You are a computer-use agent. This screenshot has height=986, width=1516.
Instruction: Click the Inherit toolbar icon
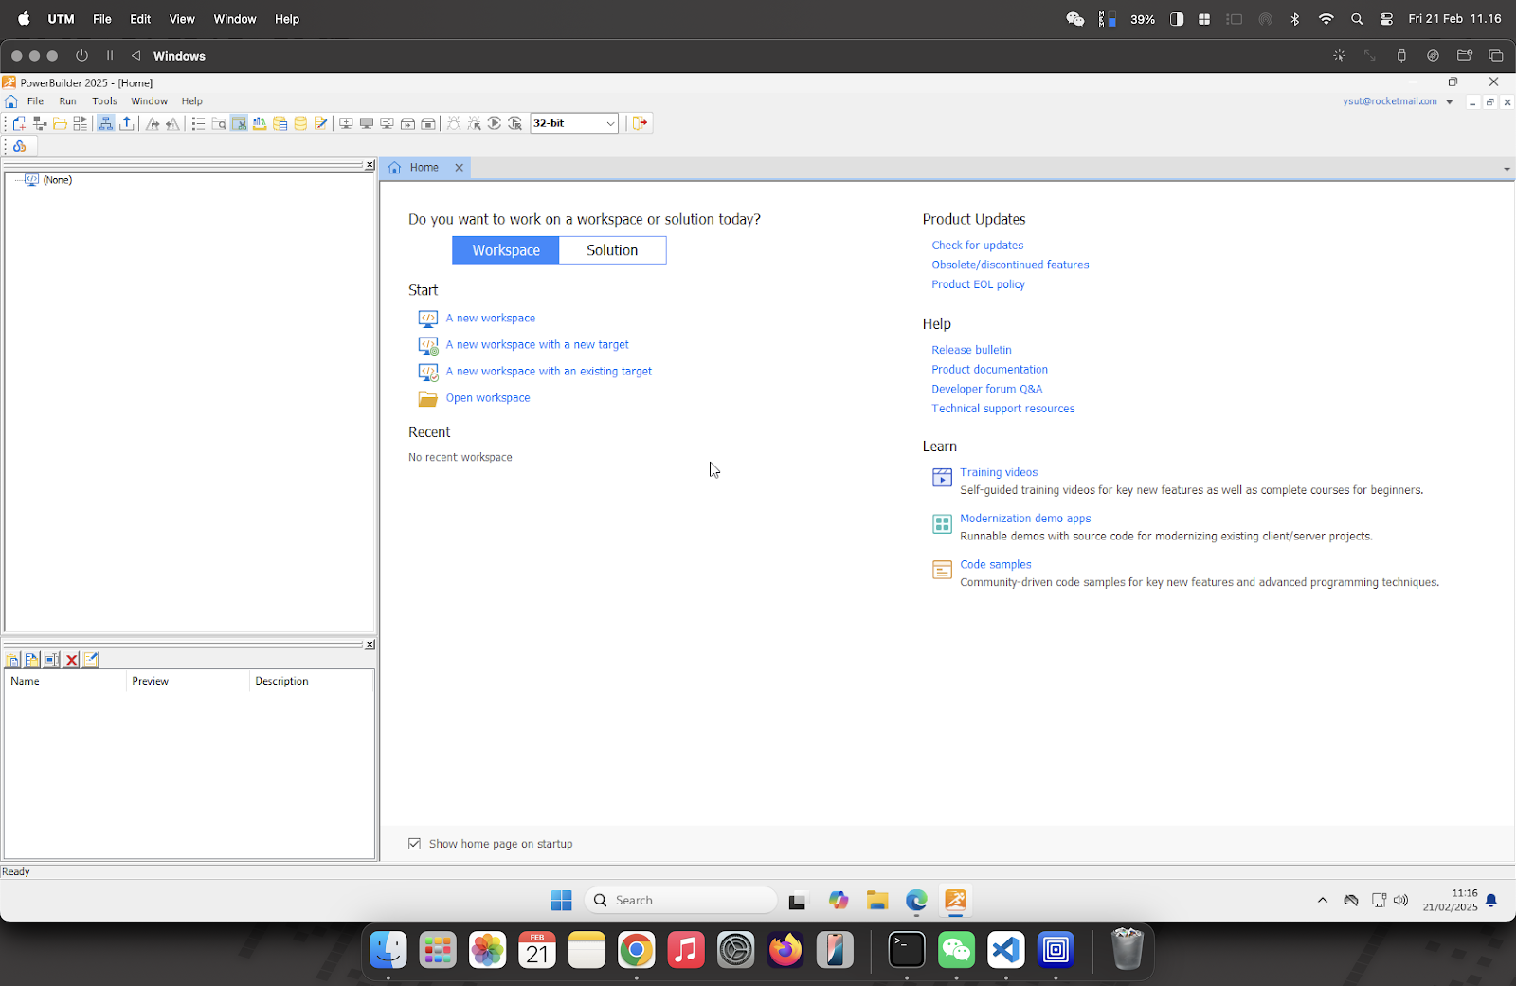tap(40, 123)
